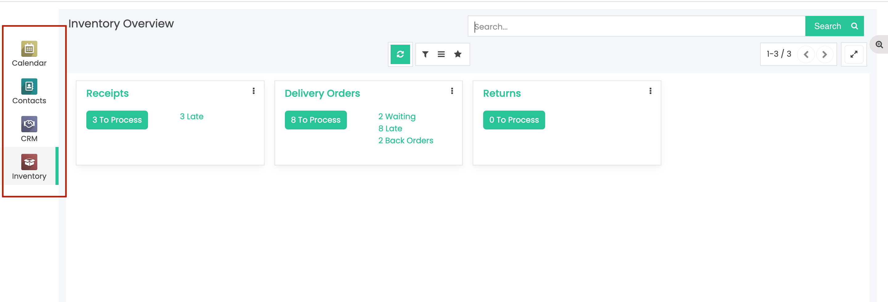The width and height of the screenshot is (888, 302).
Task: Click the 8 To Process button
Action: tap(315, 120)
